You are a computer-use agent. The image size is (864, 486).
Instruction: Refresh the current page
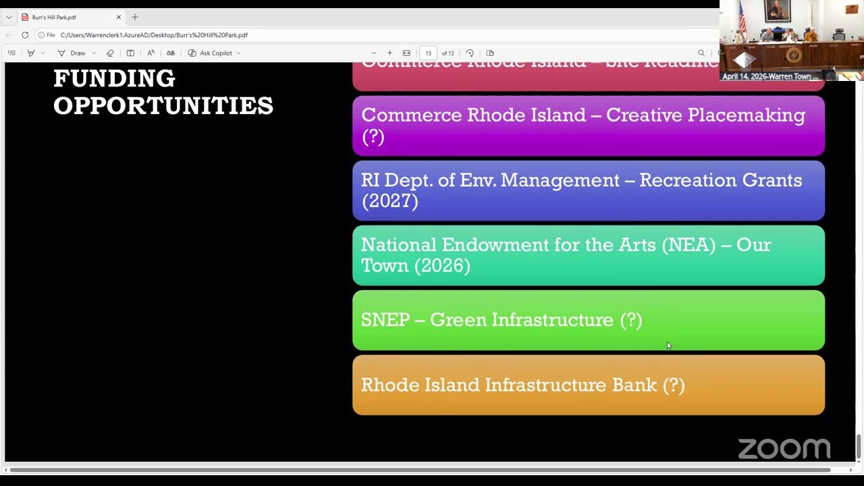pos(25,35)
